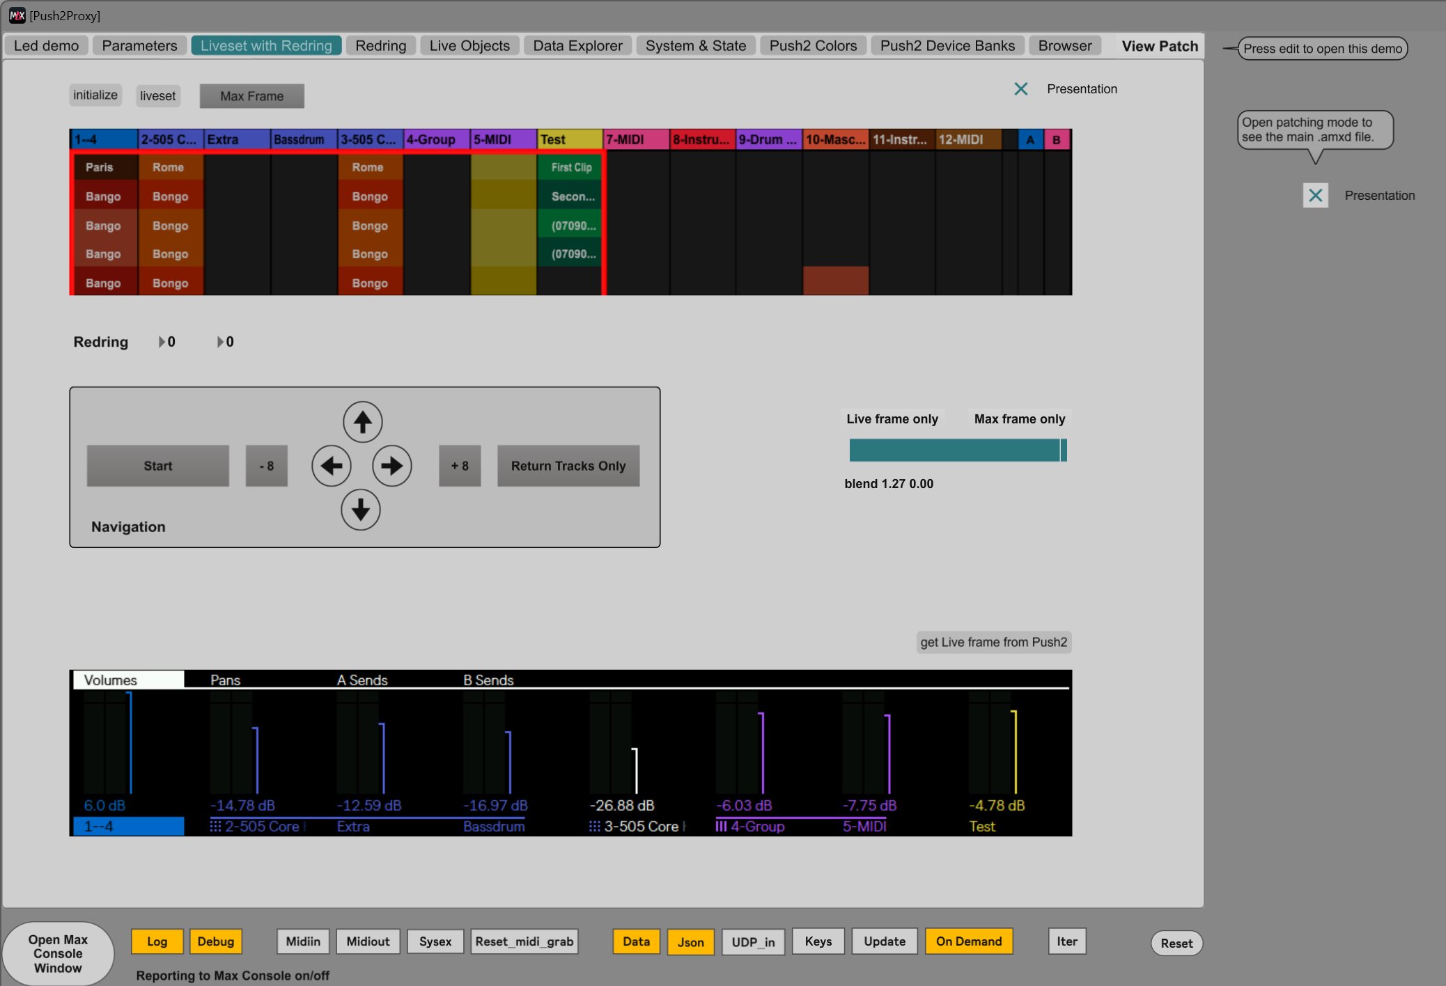
Task: Toggle the Presentation checkbox in main panel
Action: (1020, 89)
